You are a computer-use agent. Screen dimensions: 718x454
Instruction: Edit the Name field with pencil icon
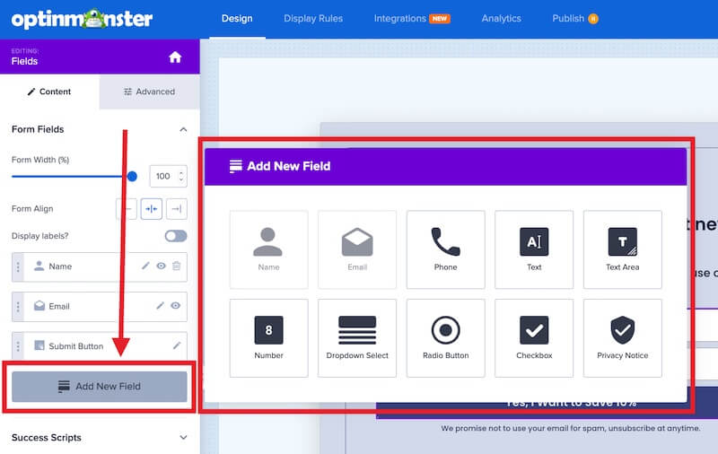pos(145,266)
